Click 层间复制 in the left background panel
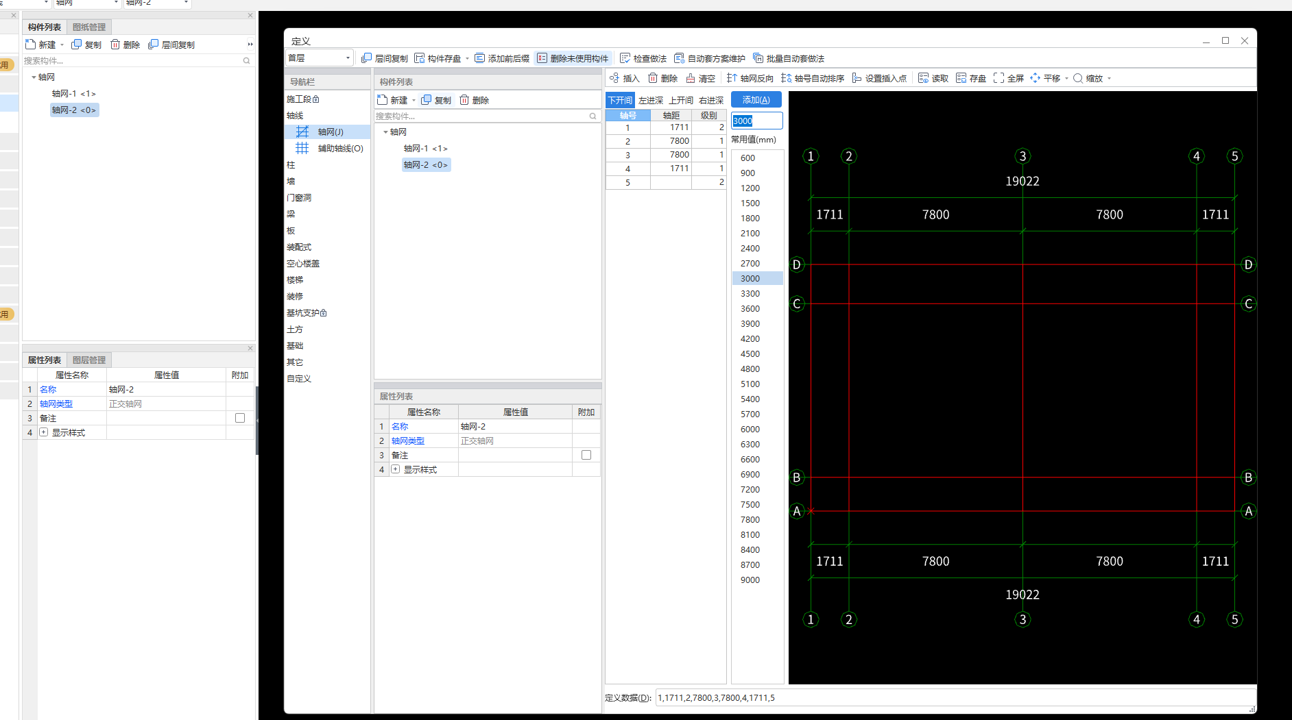This screenshot has height=720, width=1292. pos(171,45)
